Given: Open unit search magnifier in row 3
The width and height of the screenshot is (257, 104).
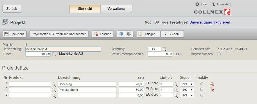Looking at the screenshot, I should (x=176, y=96).
